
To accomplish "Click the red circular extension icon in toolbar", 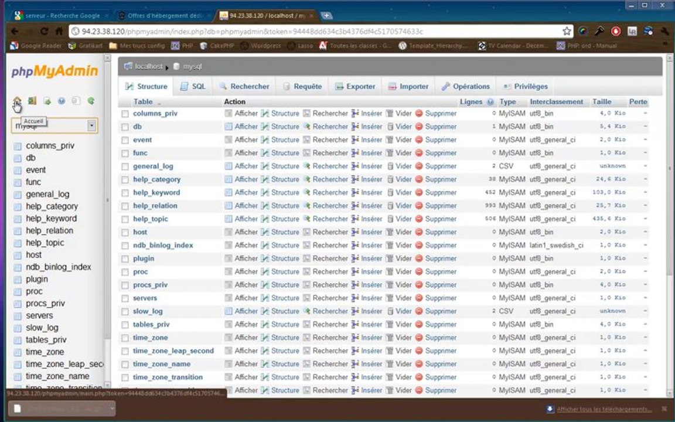I will click(616, 31).
